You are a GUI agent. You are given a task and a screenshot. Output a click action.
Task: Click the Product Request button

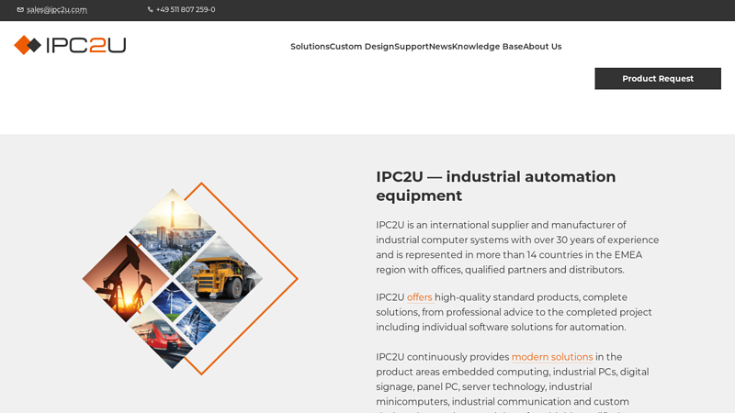tap(658, 79)
